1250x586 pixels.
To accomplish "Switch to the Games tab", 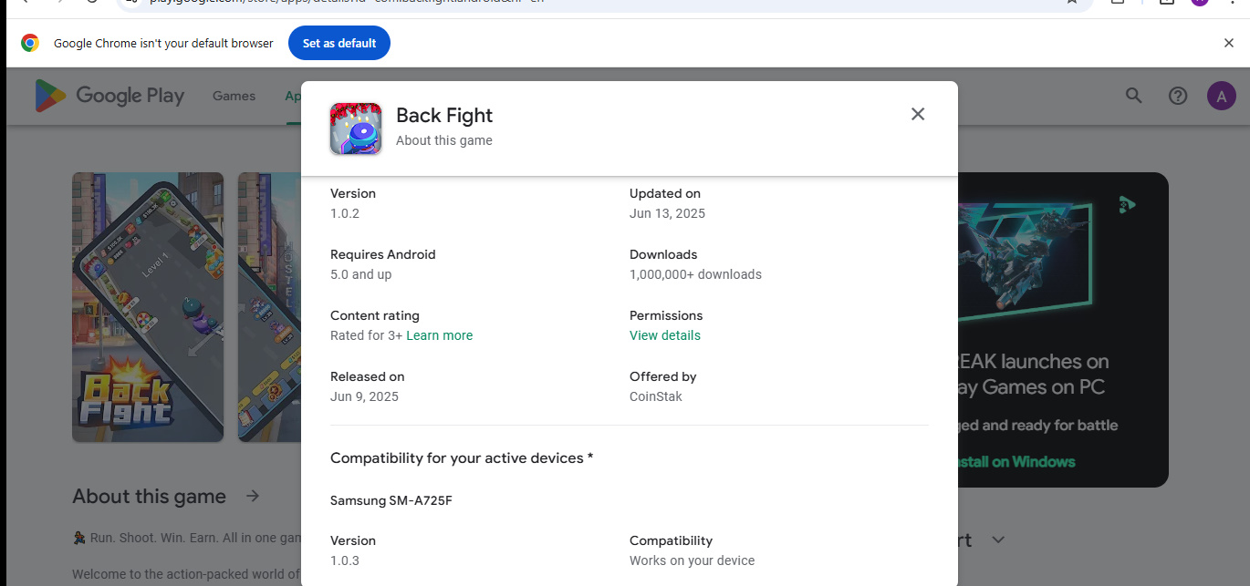I will tap(234, 96).
